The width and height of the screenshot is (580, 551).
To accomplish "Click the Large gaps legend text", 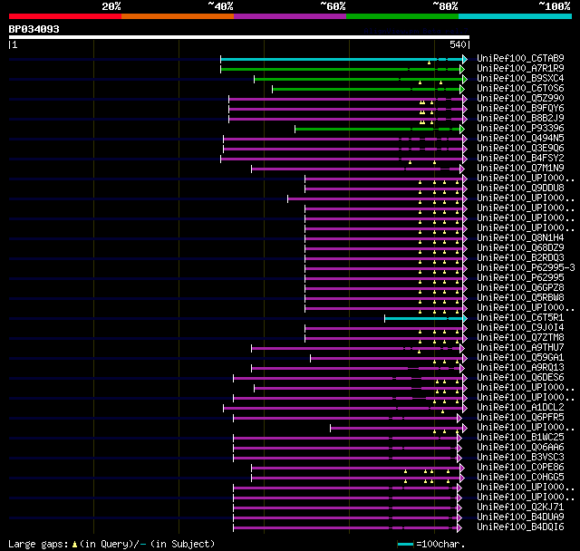I will [x=111, y=544].
